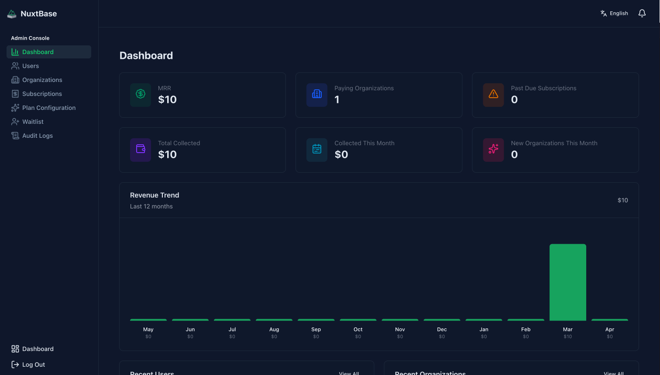Open Plan Configuration via its wrench icon

pyautogui.click(x=15, y=107)
